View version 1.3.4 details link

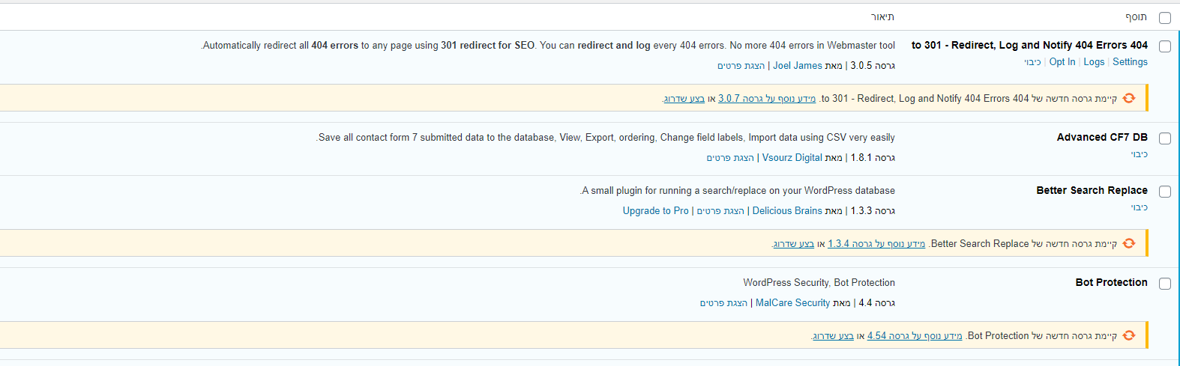(876, 244)
